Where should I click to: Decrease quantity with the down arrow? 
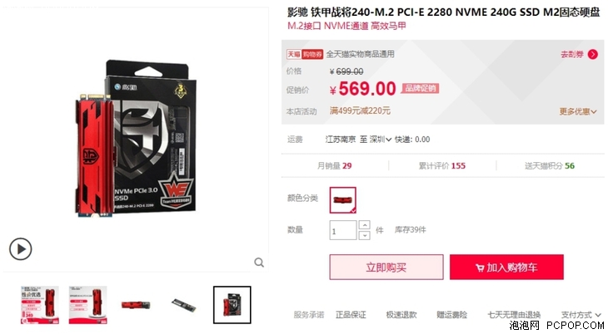365,235
